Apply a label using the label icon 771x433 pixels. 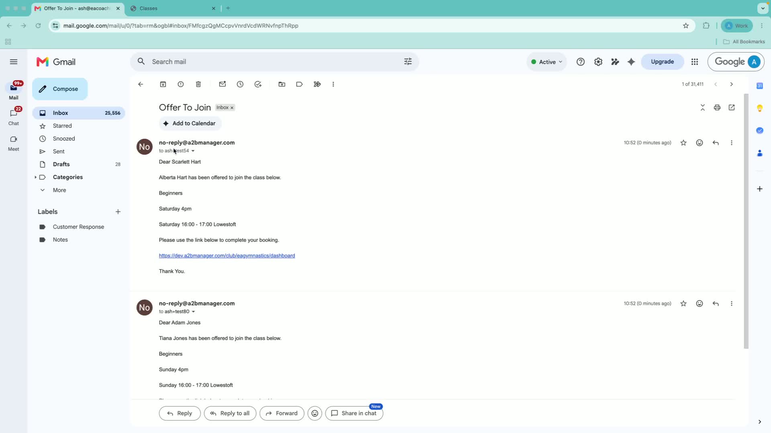click(300, 84)
